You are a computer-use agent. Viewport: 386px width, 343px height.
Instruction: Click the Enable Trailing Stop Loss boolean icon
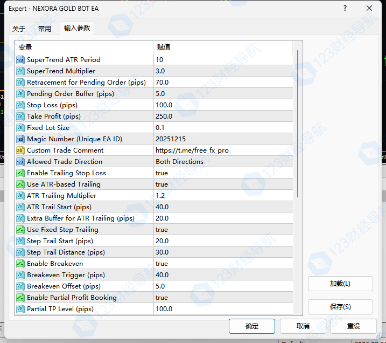pyautogui.click(x=20, y=173)
